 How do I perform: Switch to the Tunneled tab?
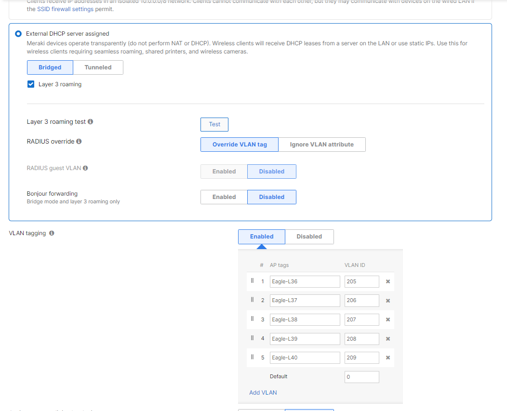pyautogui.click(x=98, y=67)
